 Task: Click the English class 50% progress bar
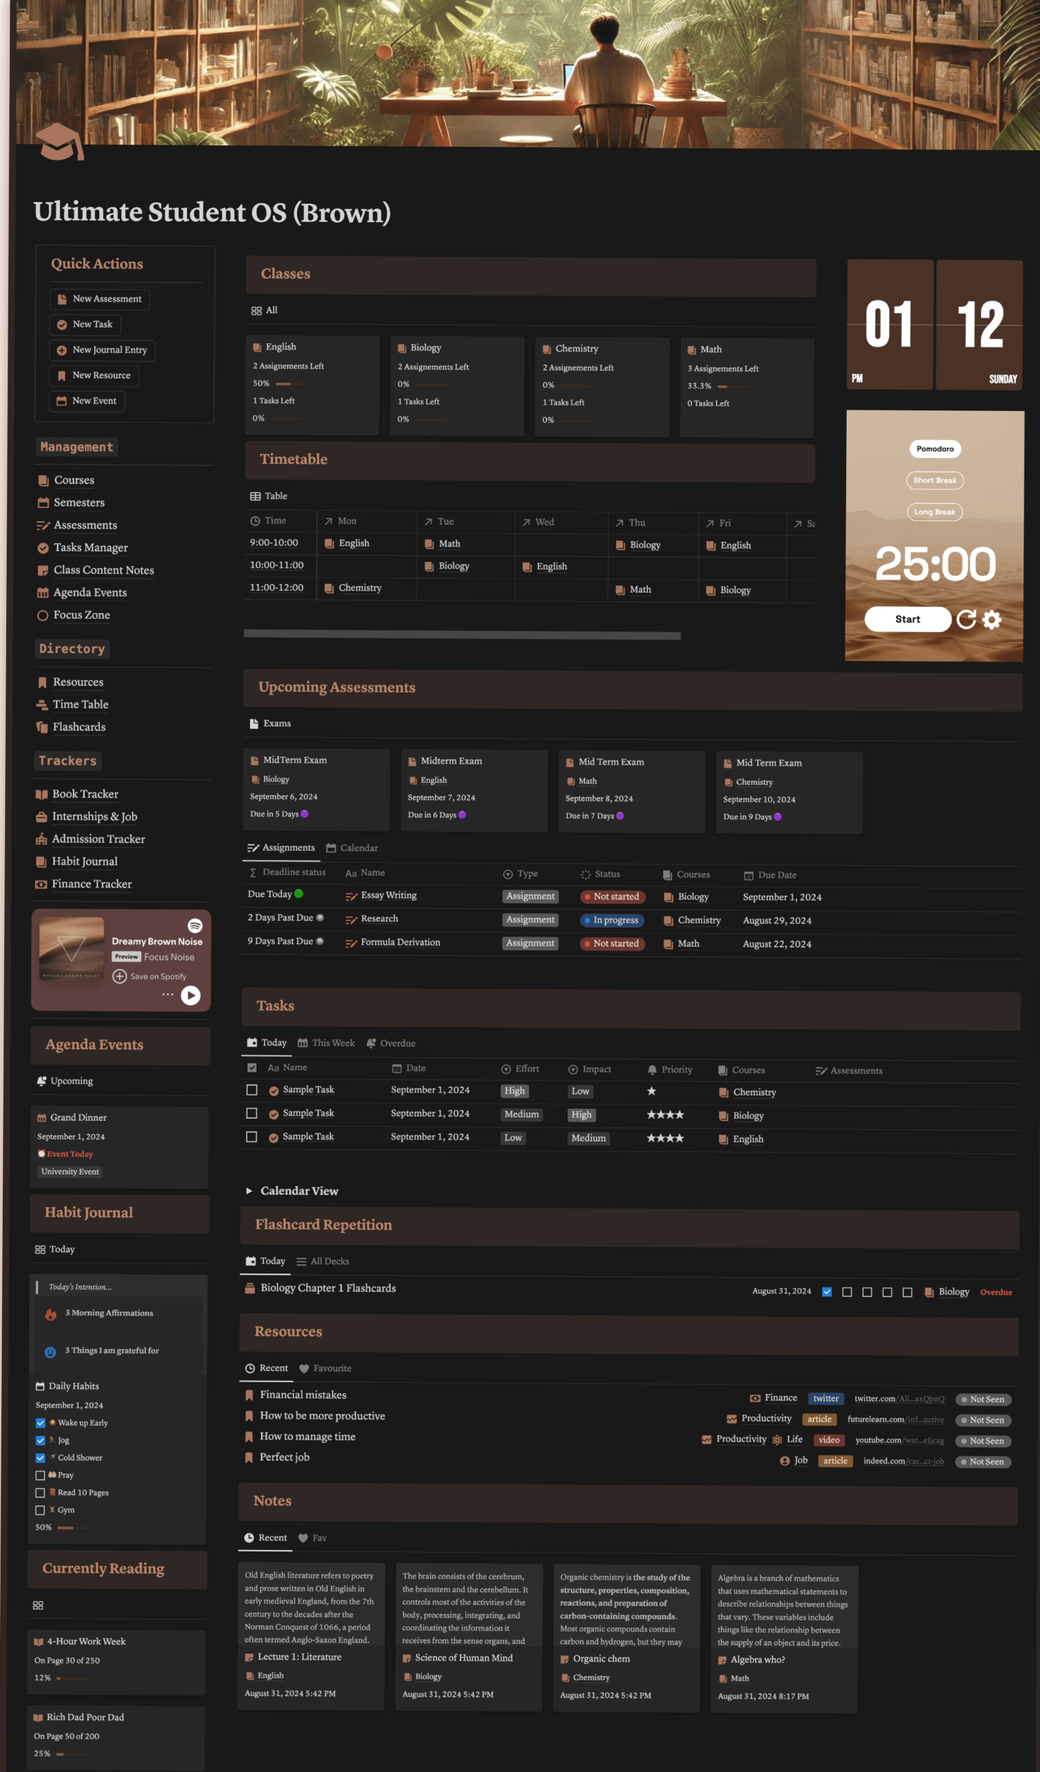point(291,384)
